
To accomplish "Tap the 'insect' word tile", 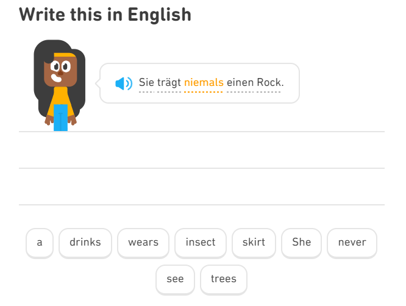I will 201,243.
